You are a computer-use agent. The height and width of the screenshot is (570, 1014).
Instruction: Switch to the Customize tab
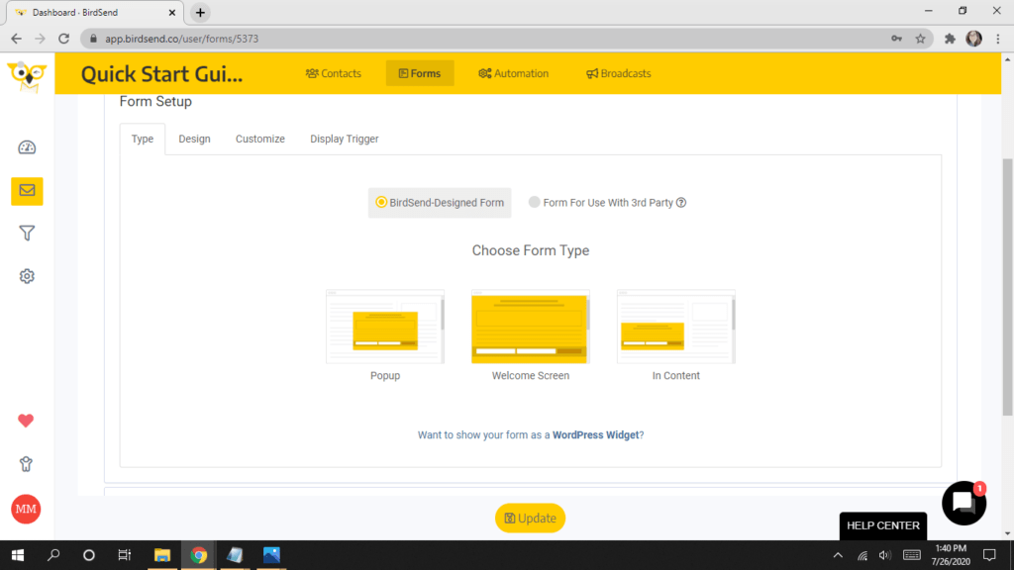(260, 139)
